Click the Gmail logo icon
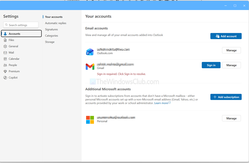Viewport: 249px width, 163px height. click(x=90, y=67)
